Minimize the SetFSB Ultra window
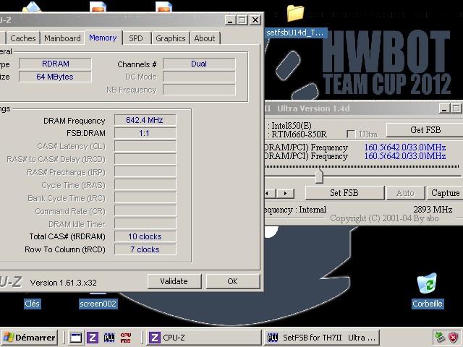The height and width of the screenshot is (347, 463). [x=444, y=108]
